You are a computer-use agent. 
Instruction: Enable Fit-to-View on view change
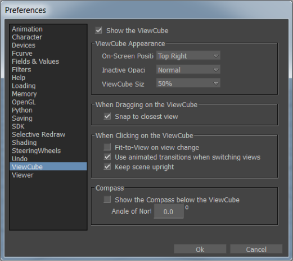point(107,147)
